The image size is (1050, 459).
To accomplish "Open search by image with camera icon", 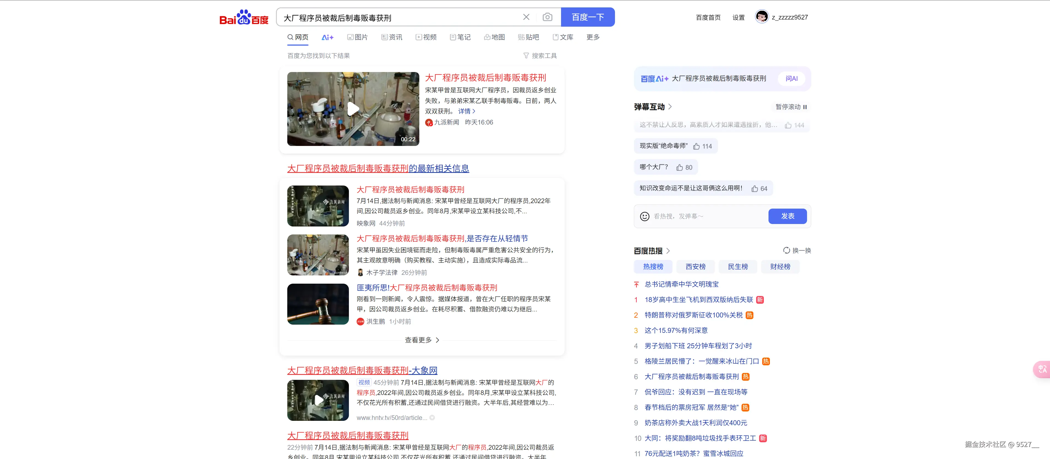I will tap(547, 17).
